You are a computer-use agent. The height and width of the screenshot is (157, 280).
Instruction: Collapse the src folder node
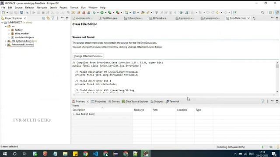point(6,26)
